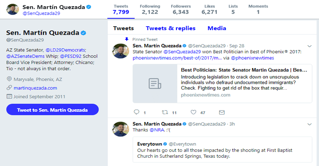The image size is (319, 166).
Task: Expand options chevron on NRA tweet
Action: [x=309, y=124]
